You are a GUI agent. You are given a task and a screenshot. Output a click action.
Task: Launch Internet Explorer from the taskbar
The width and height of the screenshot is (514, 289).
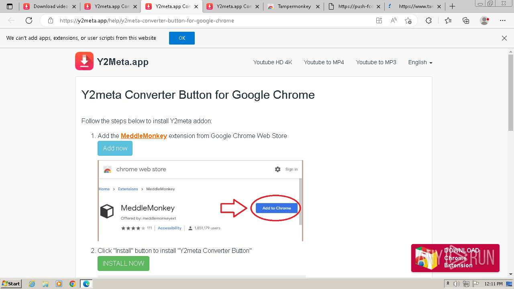pos(32,284)
